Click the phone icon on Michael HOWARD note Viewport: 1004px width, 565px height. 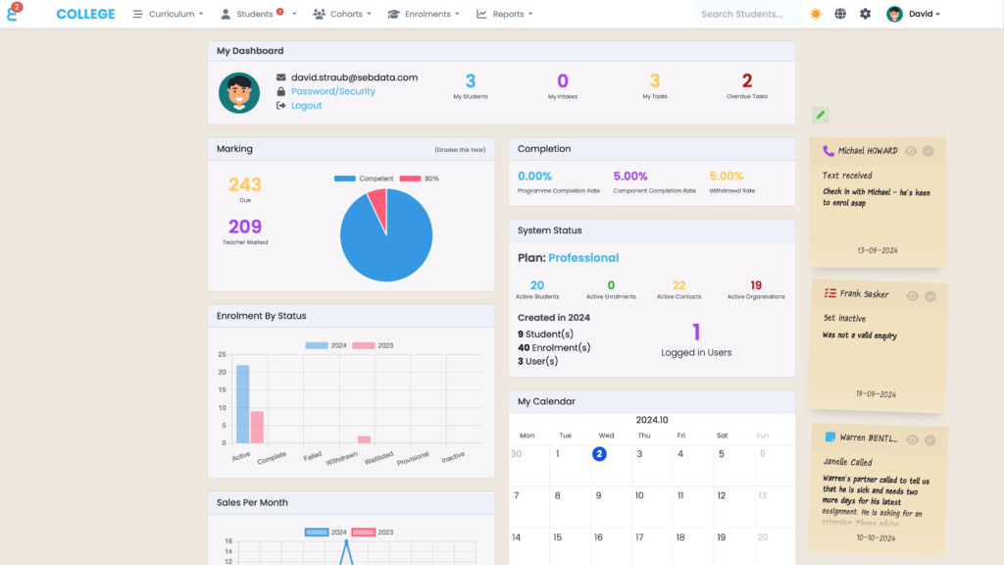coord(828,151)
